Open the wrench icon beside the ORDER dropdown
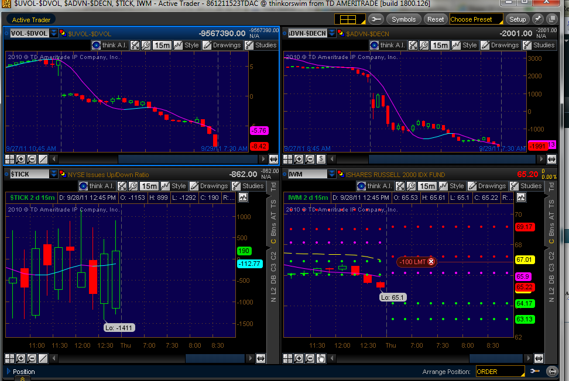Image resolution: width=569 pixels, height=381 pixels. (535, 371)
